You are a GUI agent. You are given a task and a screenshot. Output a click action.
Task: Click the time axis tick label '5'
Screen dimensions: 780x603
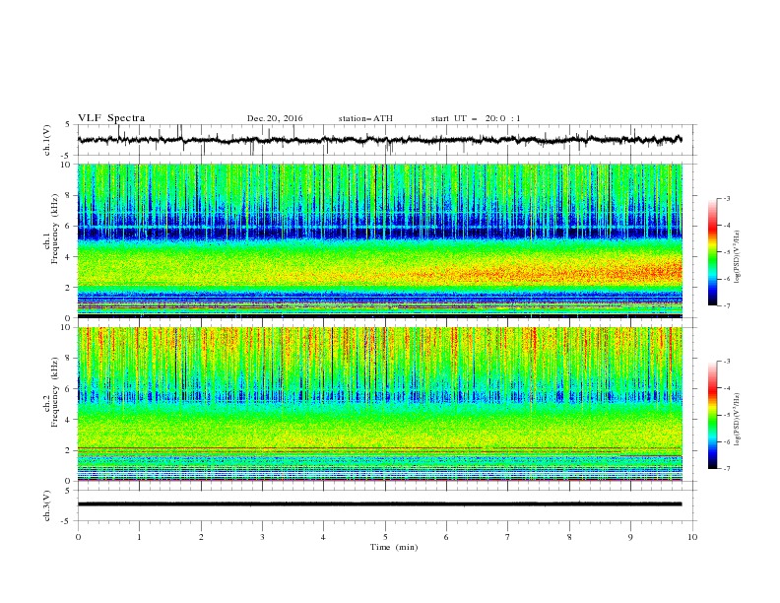click(385, 537)
